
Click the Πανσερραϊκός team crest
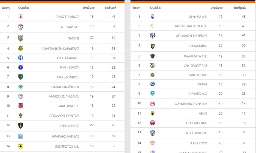pyautogui.click(x=20, y=17)
